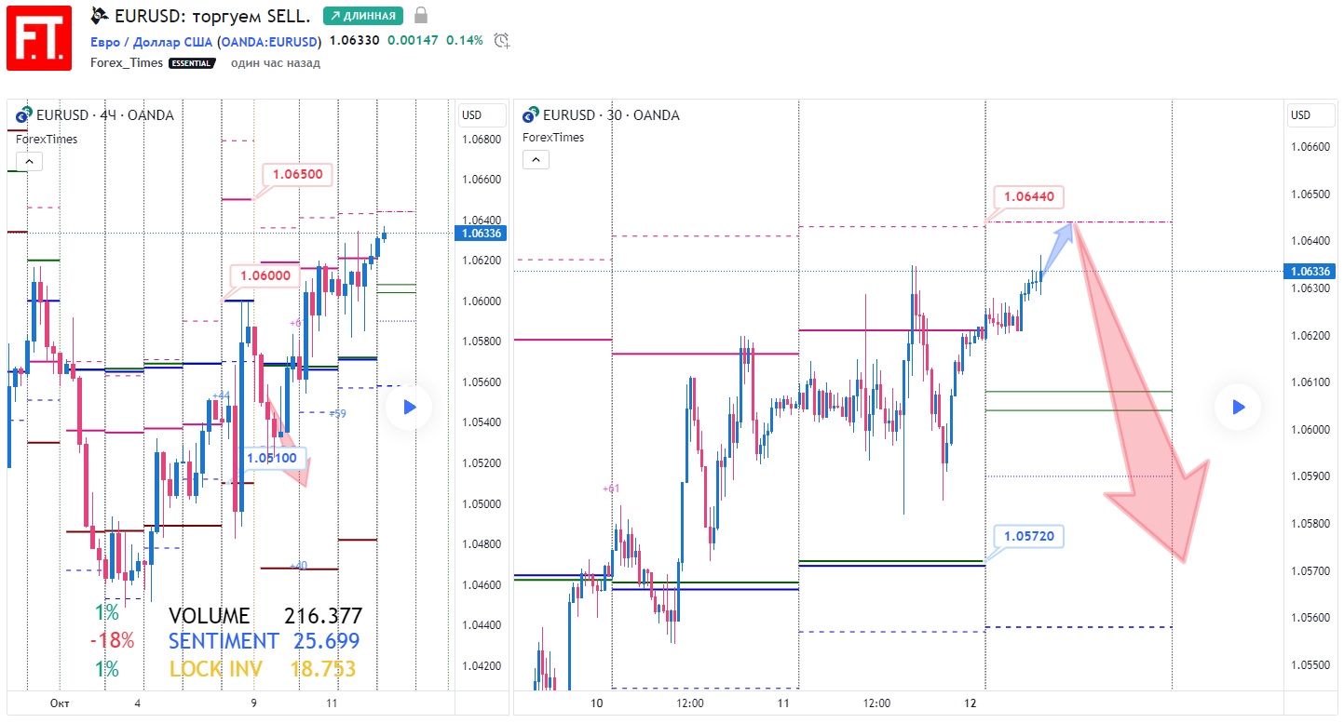
Task: Click the alarm clock icon after 0.14%
Action: tap(502, 40)
